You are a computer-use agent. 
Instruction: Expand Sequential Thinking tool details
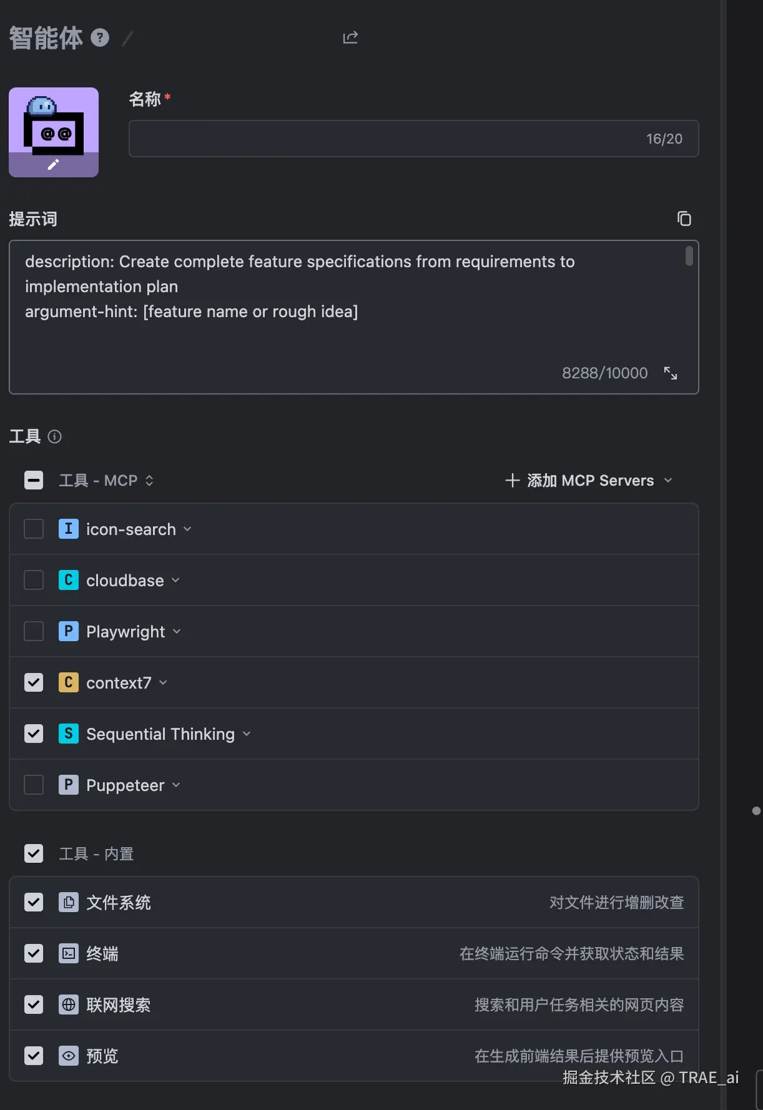(x=247, y=734)
